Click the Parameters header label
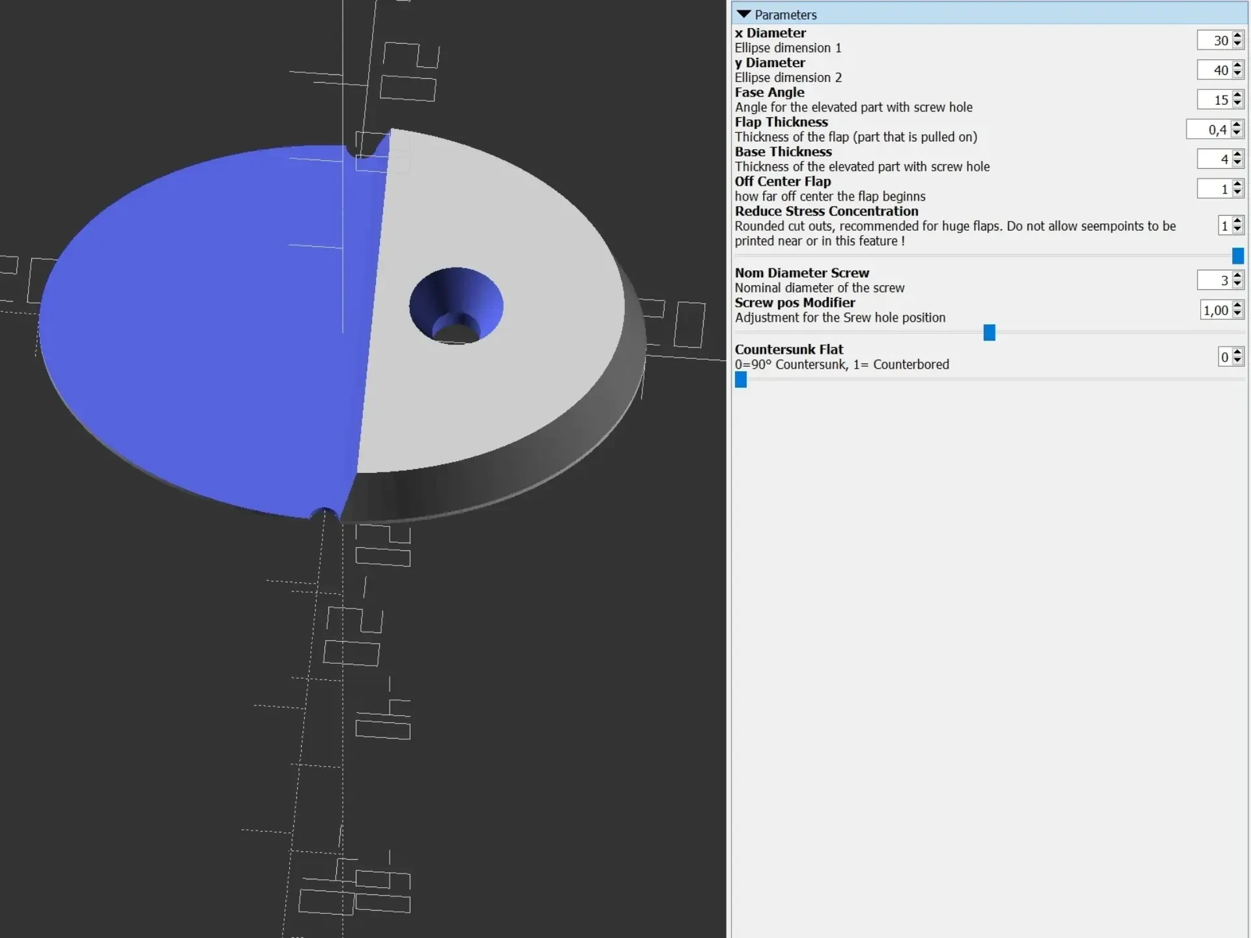 [x=785, y=14]
